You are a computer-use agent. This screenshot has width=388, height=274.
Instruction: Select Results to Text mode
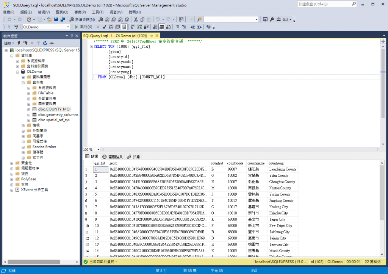coord(155,27)
